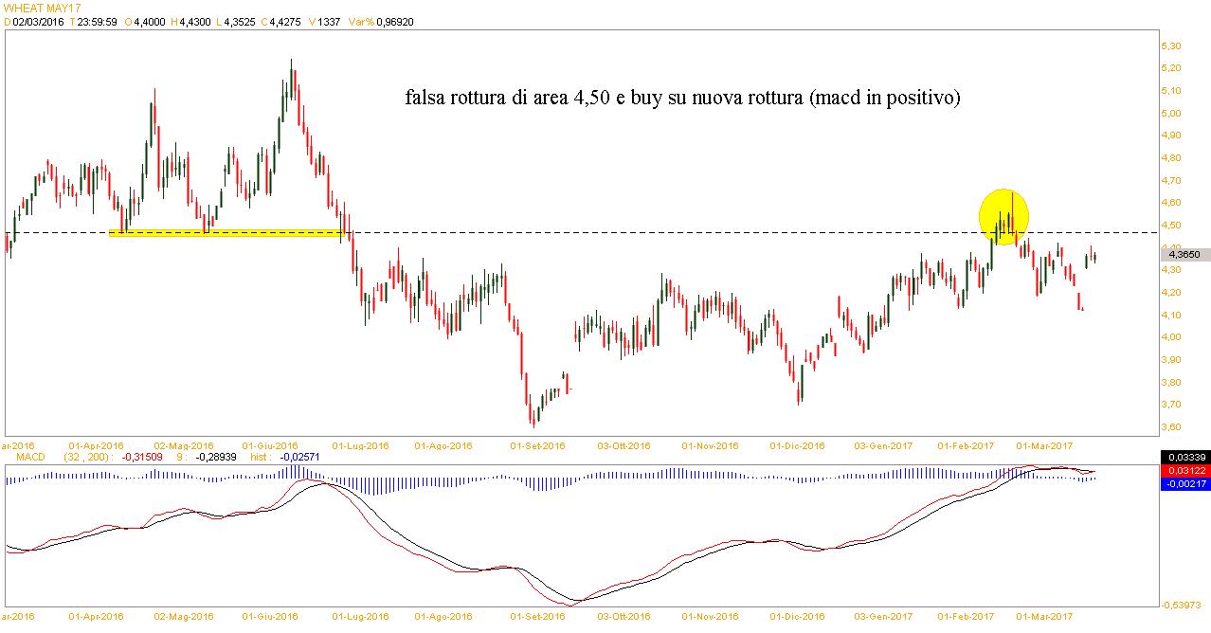Click the yellow circle highlighting the false breakout
Viewport: 1211px width, 633px height.
[1003, 214]
